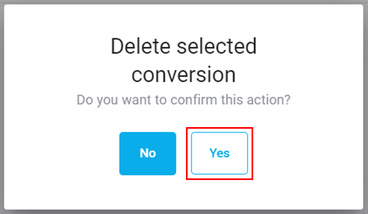The image size is (368, 214).
Task: Click the confirm action question text
Action: coord(184,100)
